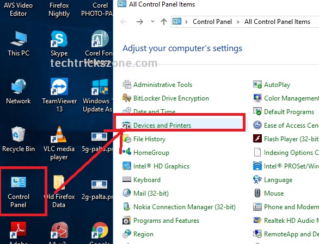This screenshot has width=319, height=244.
Task: Go forward using the forward arrow
Action: point(140,22)
